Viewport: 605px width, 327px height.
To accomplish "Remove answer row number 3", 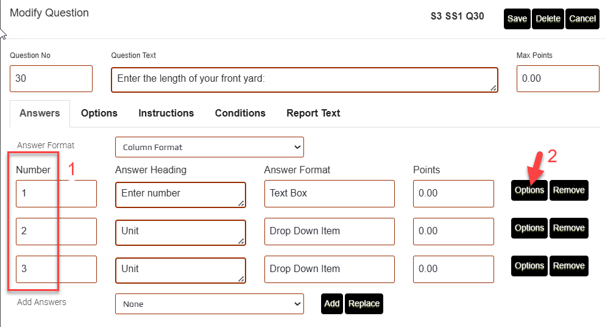I will 568,266.
